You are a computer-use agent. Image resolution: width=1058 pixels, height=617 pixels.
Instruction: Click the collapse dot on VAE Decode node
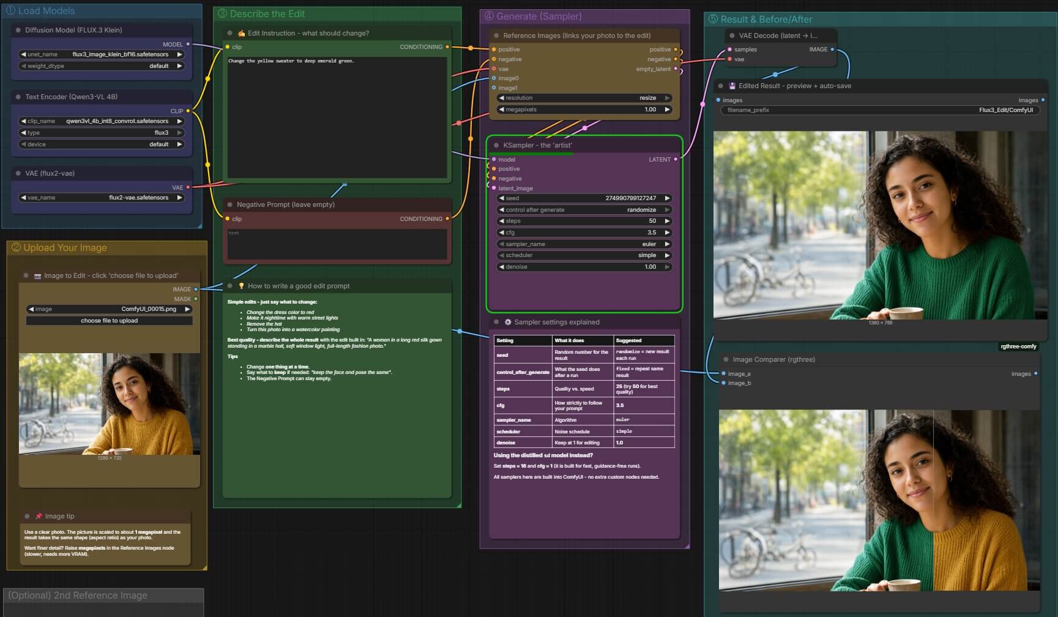tap(732, 36)
